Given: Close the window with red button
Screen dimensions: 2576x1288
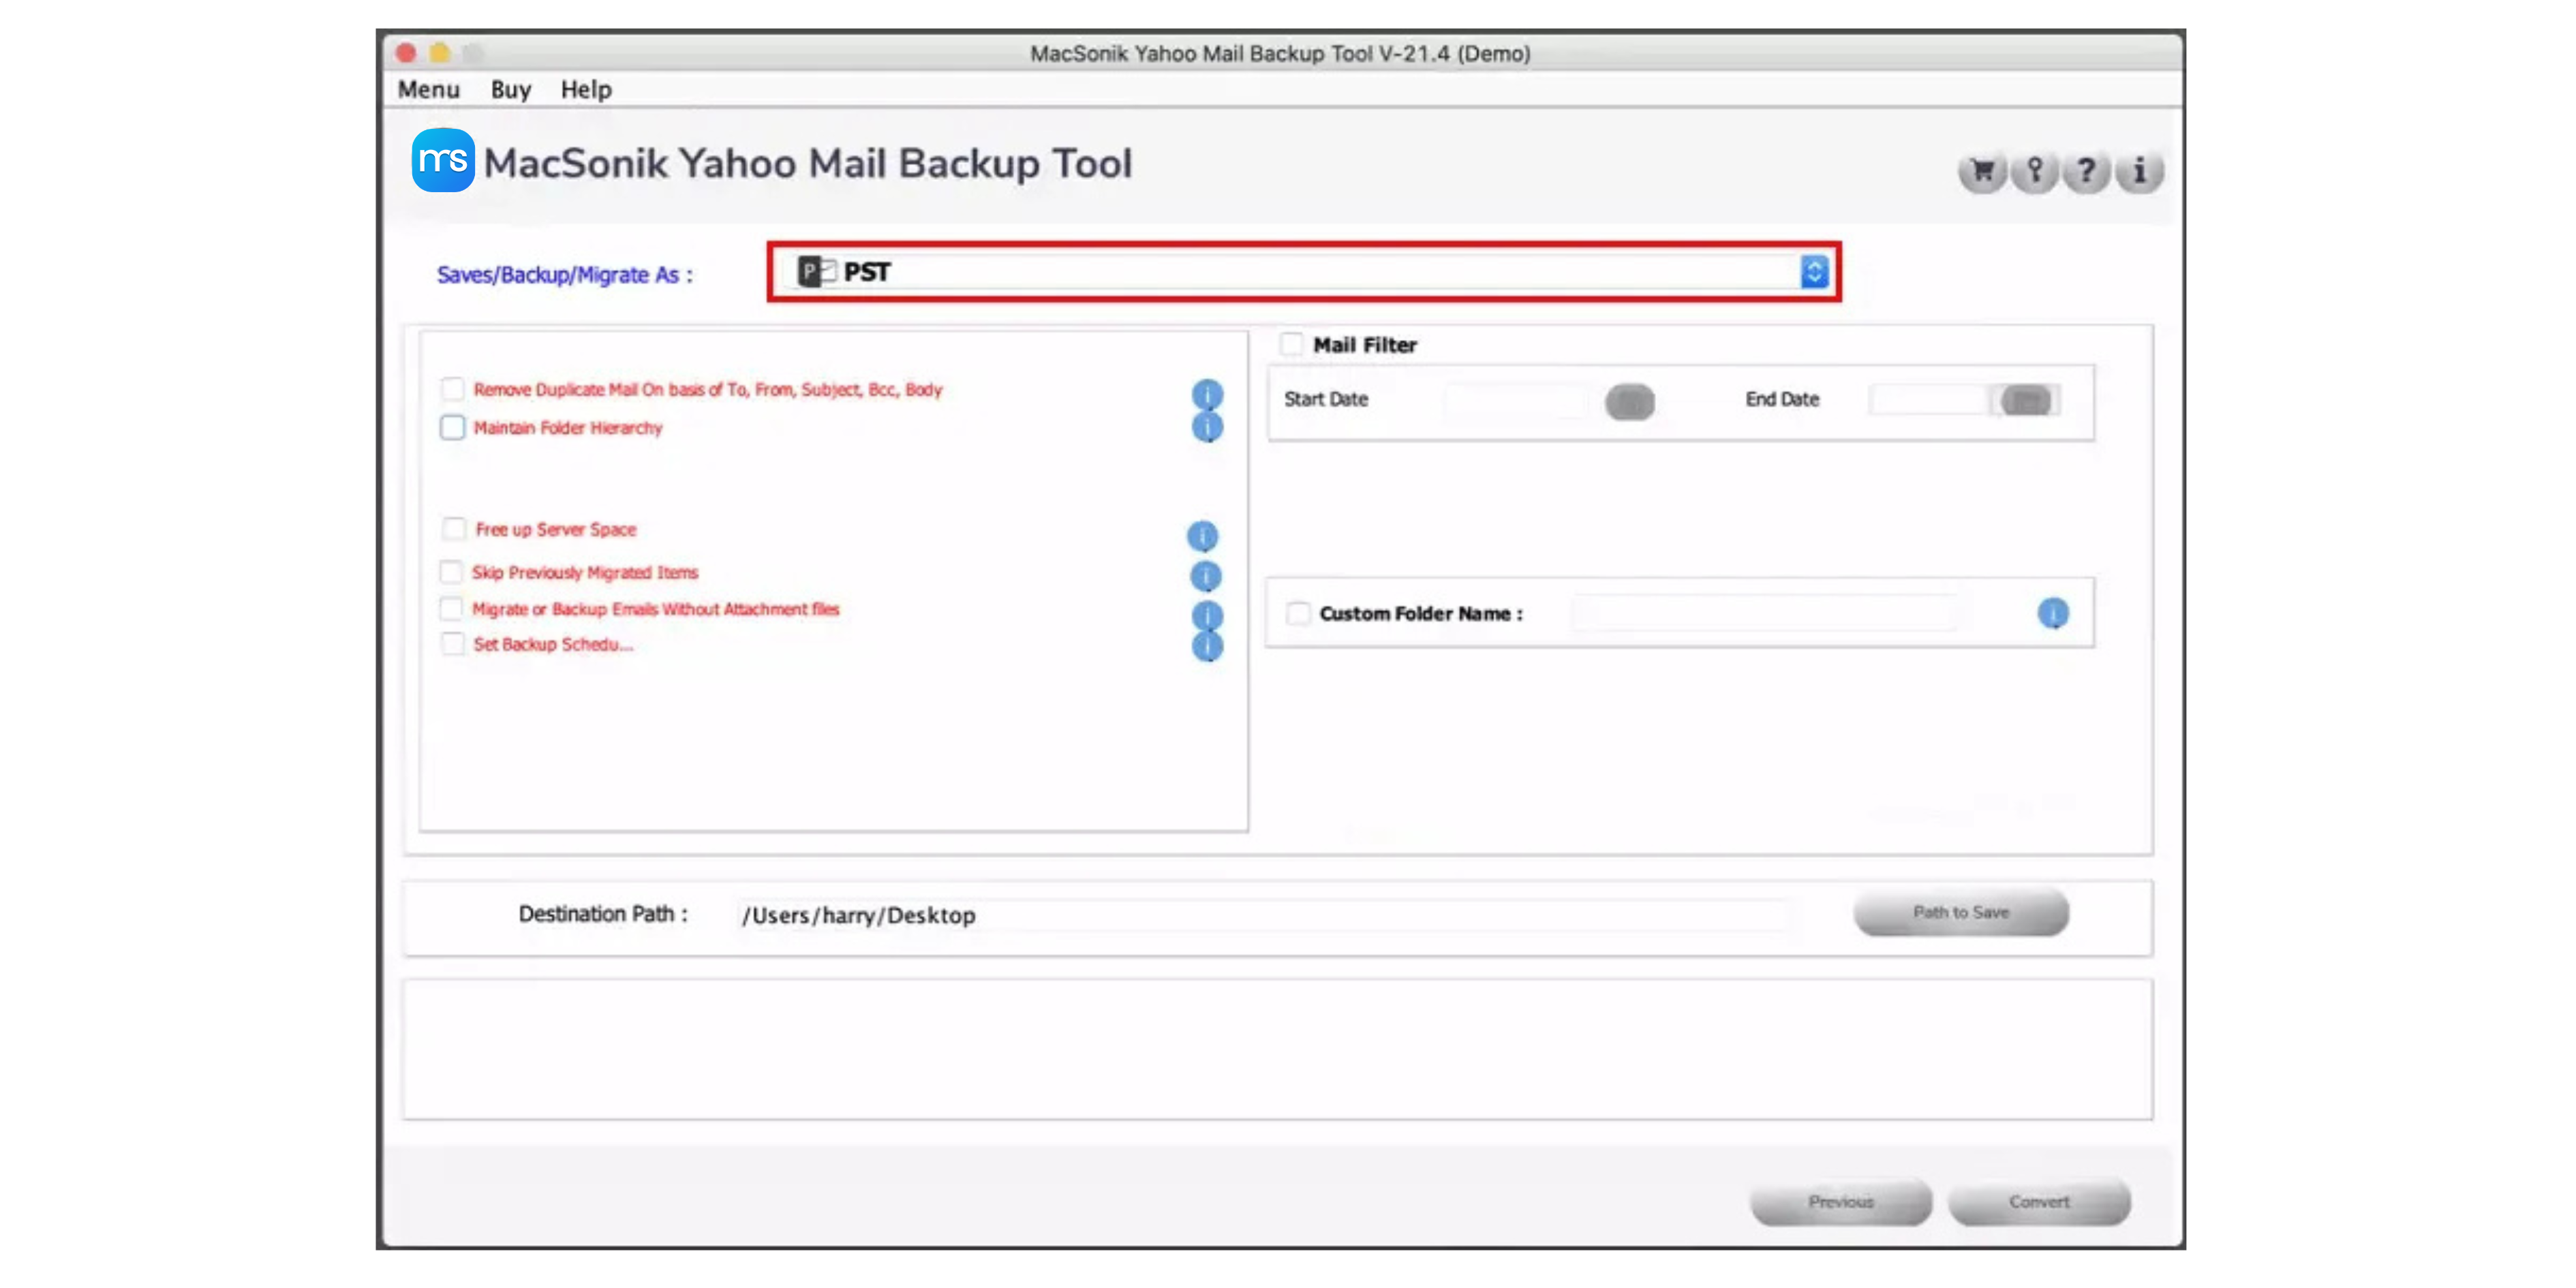Looking at the screenshot, I should (406, 53).
